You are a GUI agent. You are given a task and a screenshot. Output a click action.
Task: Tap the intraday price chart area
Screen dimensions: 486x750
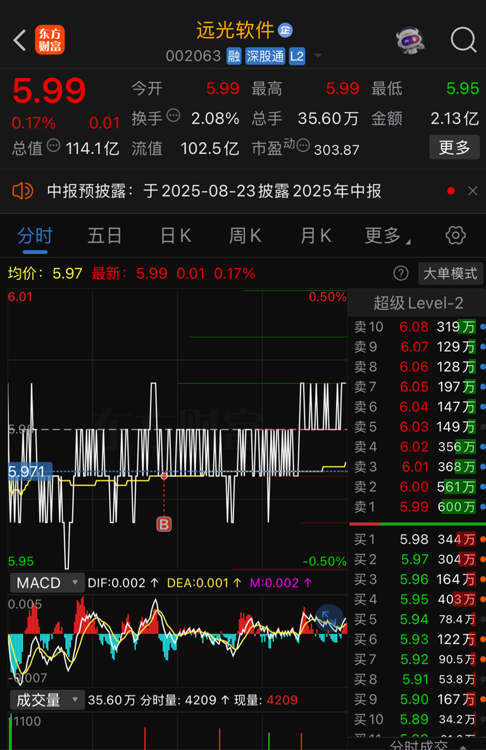[x=177, y=429]
